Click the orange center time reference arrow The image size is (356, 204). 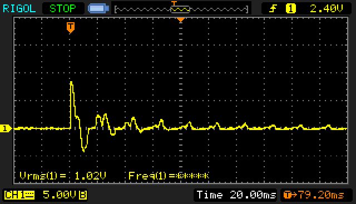tap(181, 20)
